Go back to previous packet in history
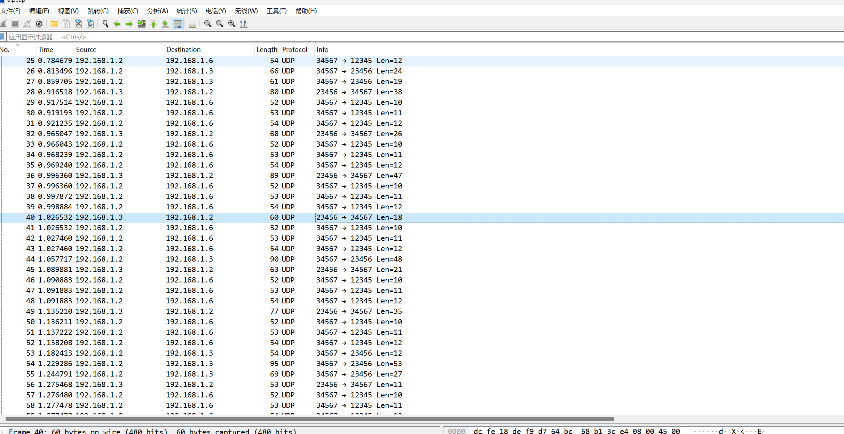This screenshot has height=434, width=844. tap(117, 24)
